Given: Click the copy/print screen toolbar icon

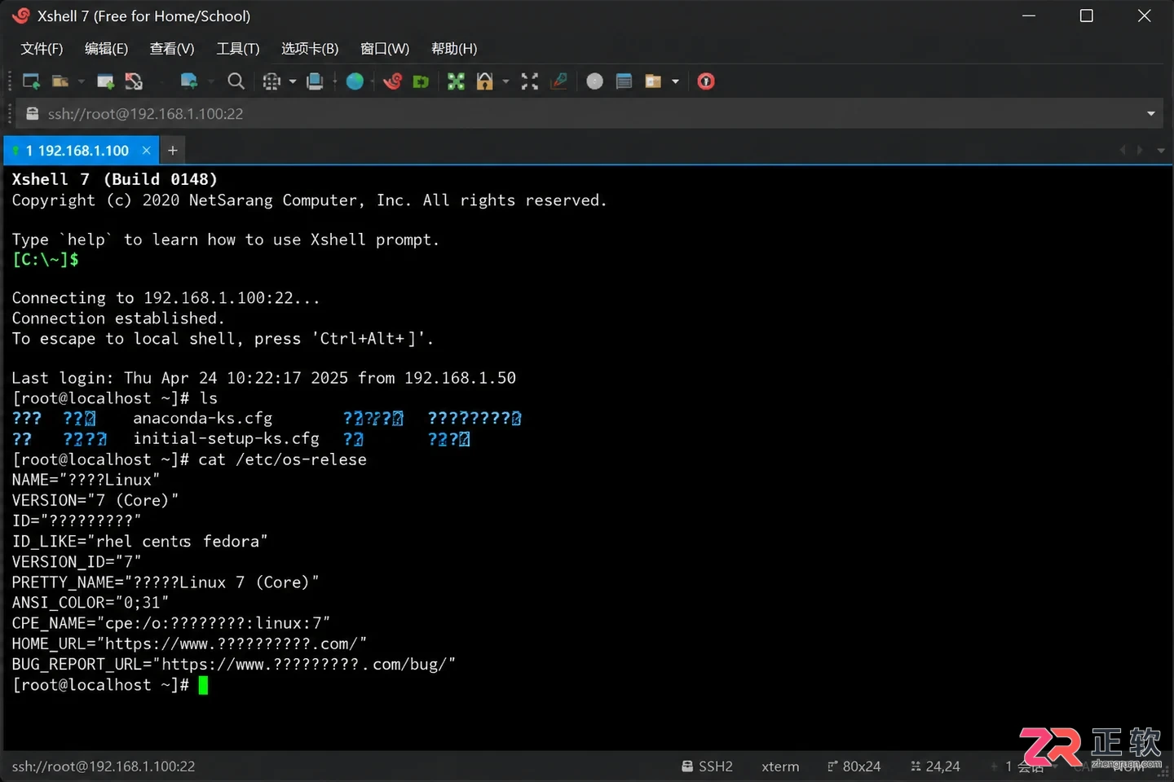Looking at the screenshot, I should 315,81.
